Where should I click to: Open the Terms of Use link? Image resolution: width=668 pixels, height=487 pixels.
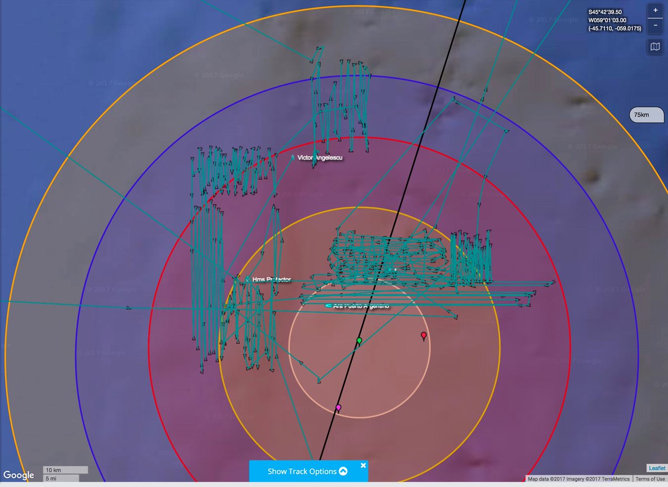[x=650, y=479]
